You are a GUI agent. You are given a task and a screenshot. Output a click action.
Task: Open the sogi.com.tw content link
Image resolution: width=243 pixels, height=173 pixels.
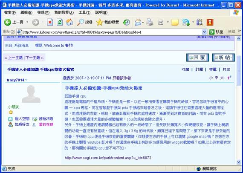pyautogui.click(x=108, y=158)
